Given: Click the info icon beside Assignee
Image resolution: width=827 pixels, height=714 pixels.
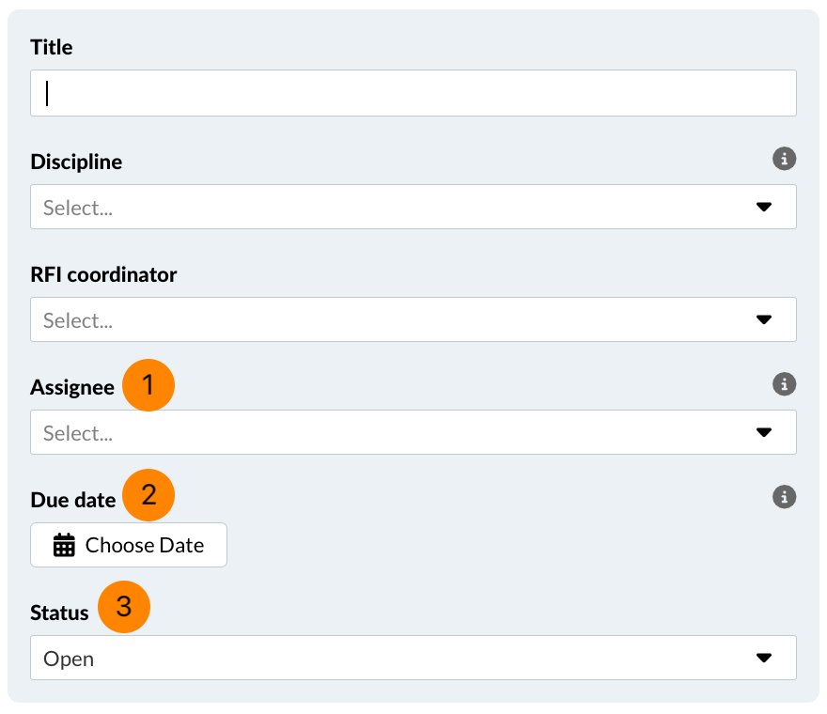Looking at the screenshot, I should (x=784, y=383).
